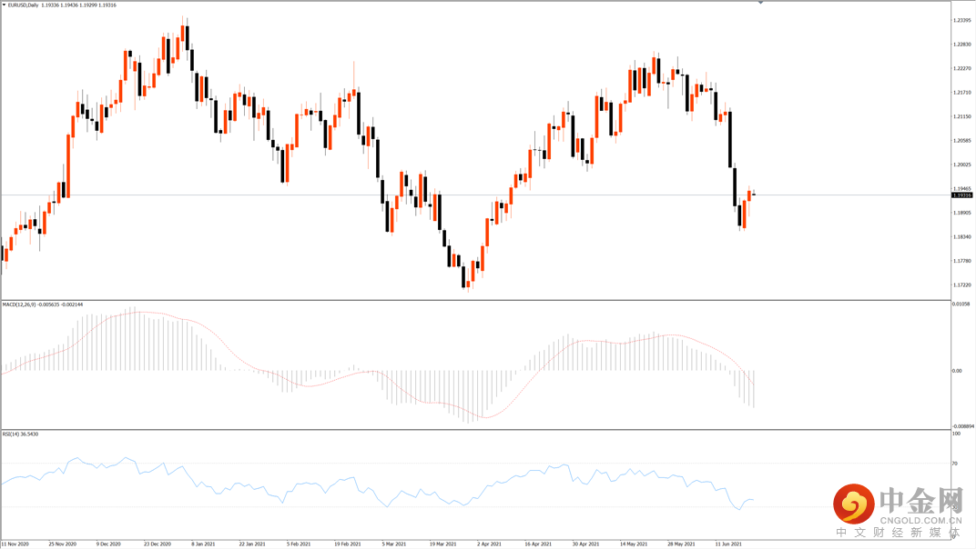
Task: Click the chart shift triangle marker at top
Action: coord(760,3)
